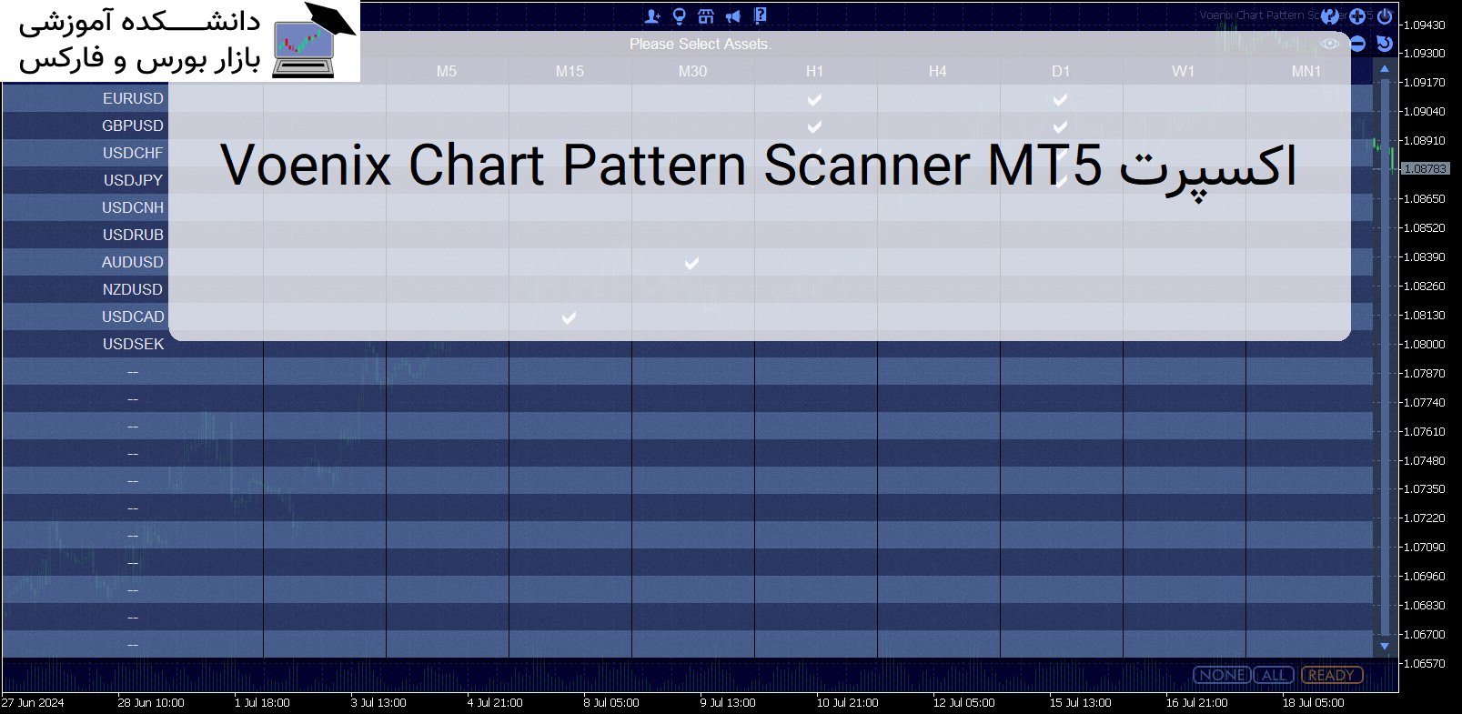1462x714 pixels.
Task: Uncheck EURUSD on the H1 timeframe
Action: 814,99
